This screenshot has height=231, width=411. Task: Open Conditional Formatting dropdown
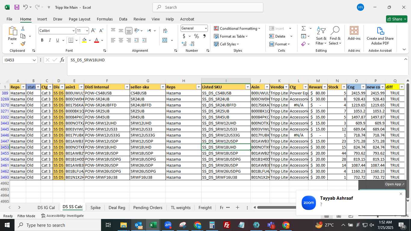(x=237, y=28)
